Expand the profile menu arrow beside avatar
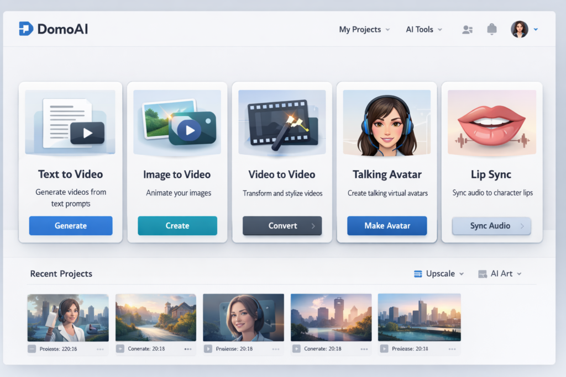This screenshot has width=566, height=377. 536,30
